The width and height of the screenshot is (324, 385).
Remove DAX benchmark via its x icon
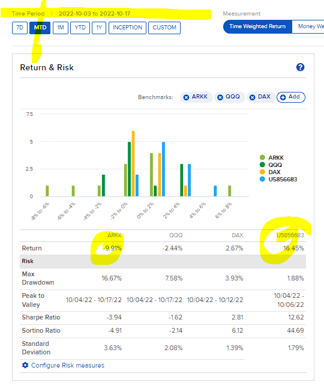(252, 97)
